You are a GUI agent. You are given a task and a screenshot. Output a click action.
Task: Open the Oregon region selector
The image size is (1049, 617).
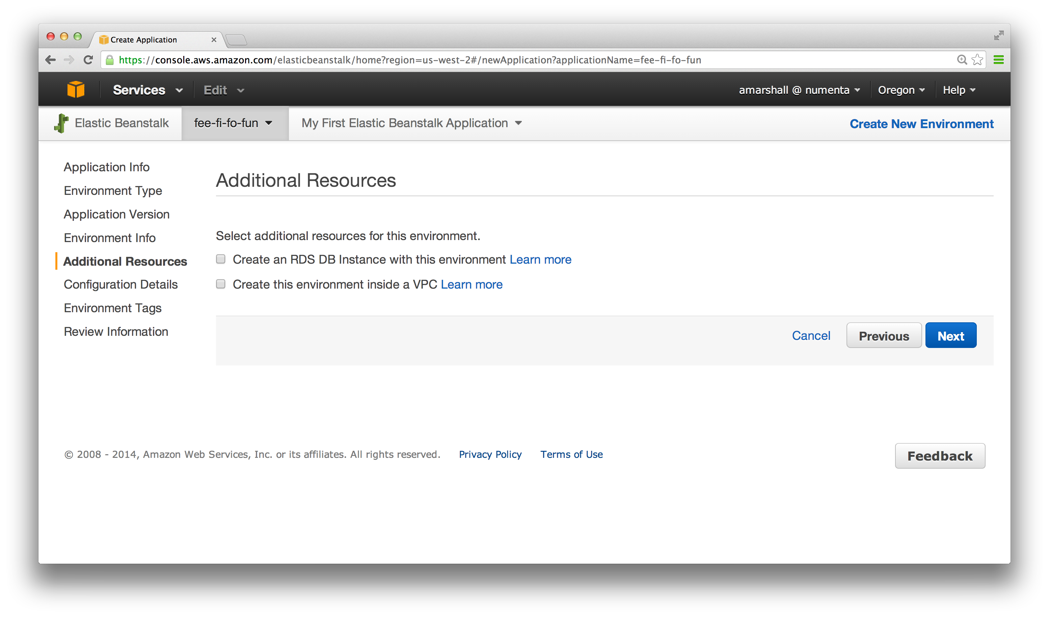click(901, 90)
